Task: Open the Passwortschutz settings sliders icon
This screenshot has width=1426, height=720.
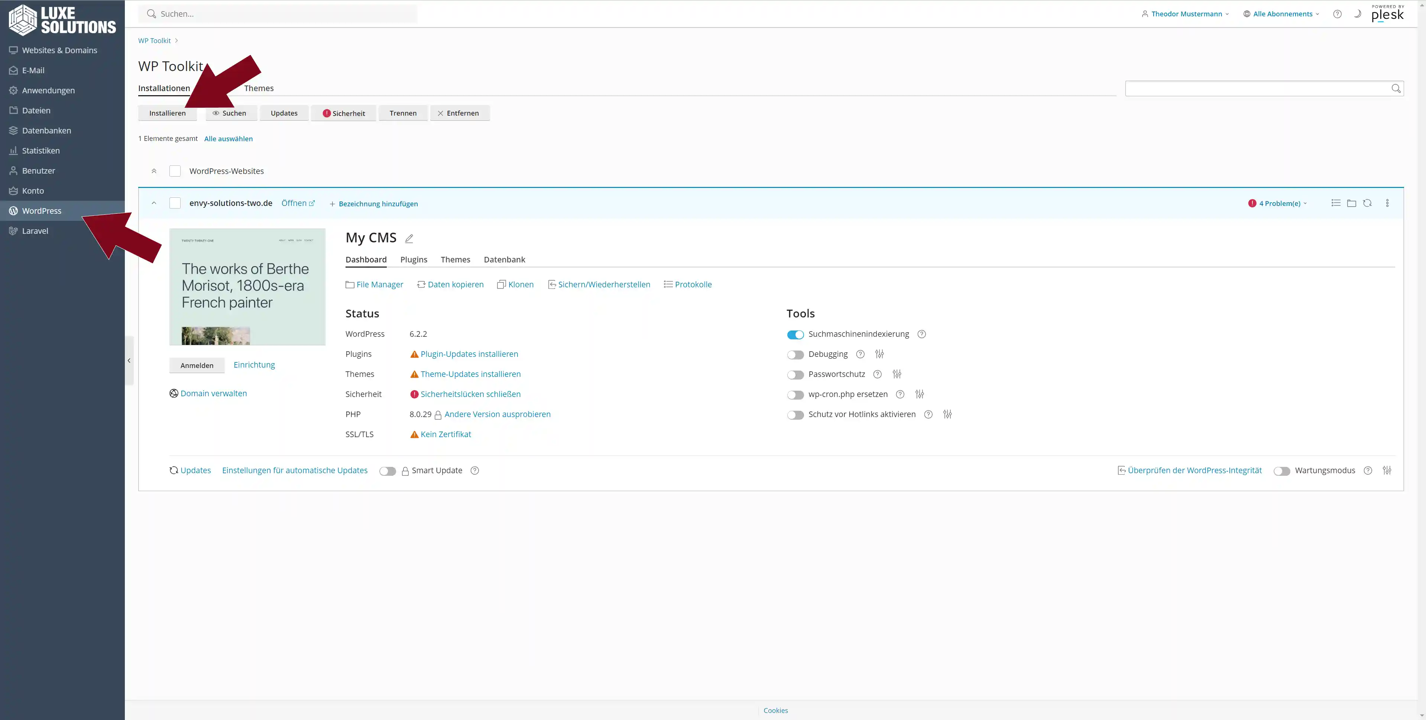Action: click(x=897, y=374)
